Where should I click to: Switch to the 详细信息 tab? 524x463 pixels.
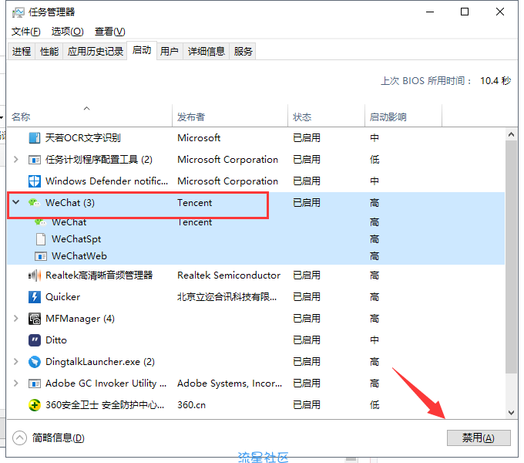click(x=207, y=52)
